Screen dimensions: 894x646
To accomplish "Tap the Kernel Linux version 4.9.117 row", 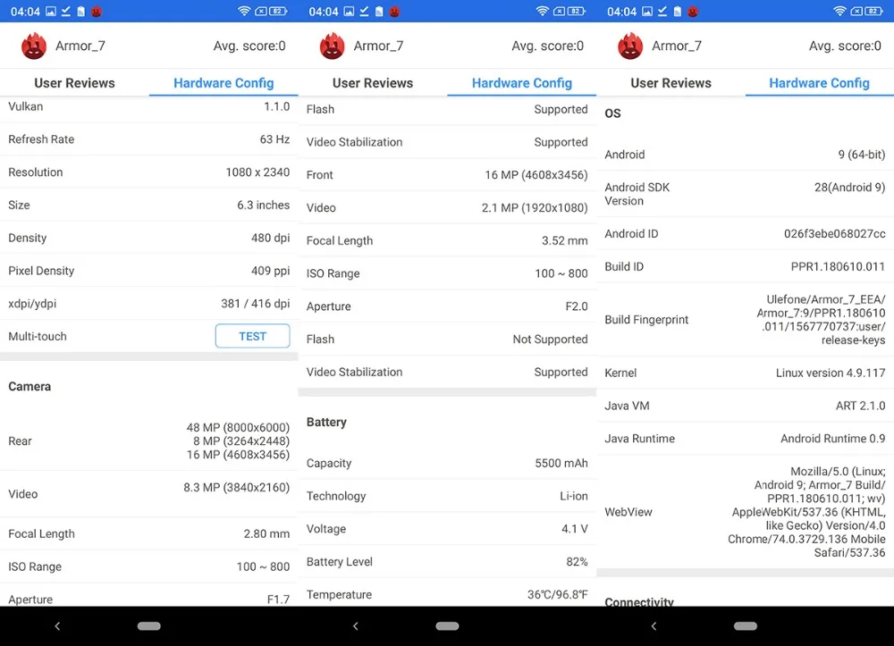I will click(x=746, y=373).
